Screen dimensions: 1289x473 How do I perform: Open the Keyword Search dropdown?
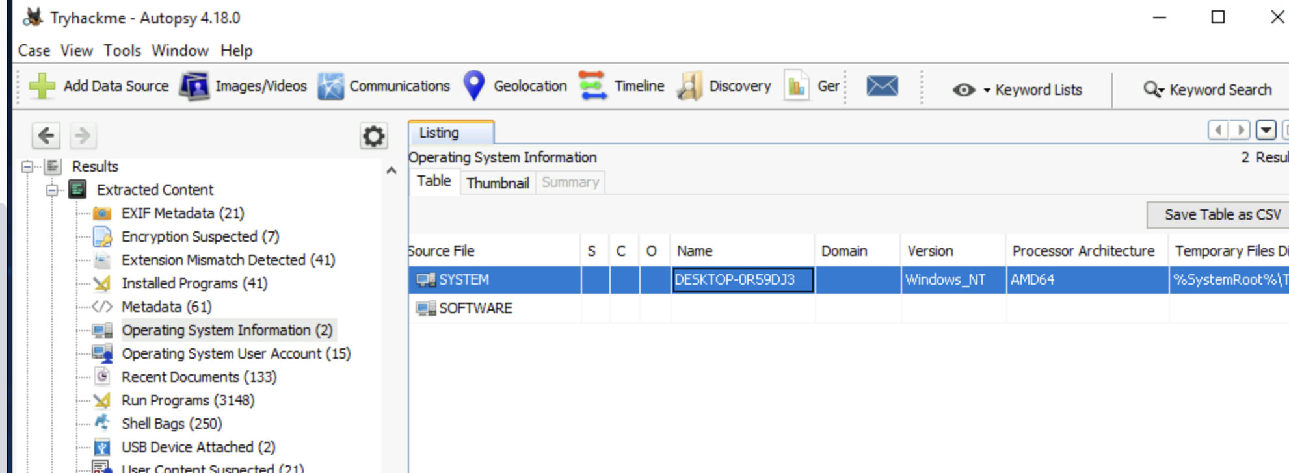(x=1161, y=92)
